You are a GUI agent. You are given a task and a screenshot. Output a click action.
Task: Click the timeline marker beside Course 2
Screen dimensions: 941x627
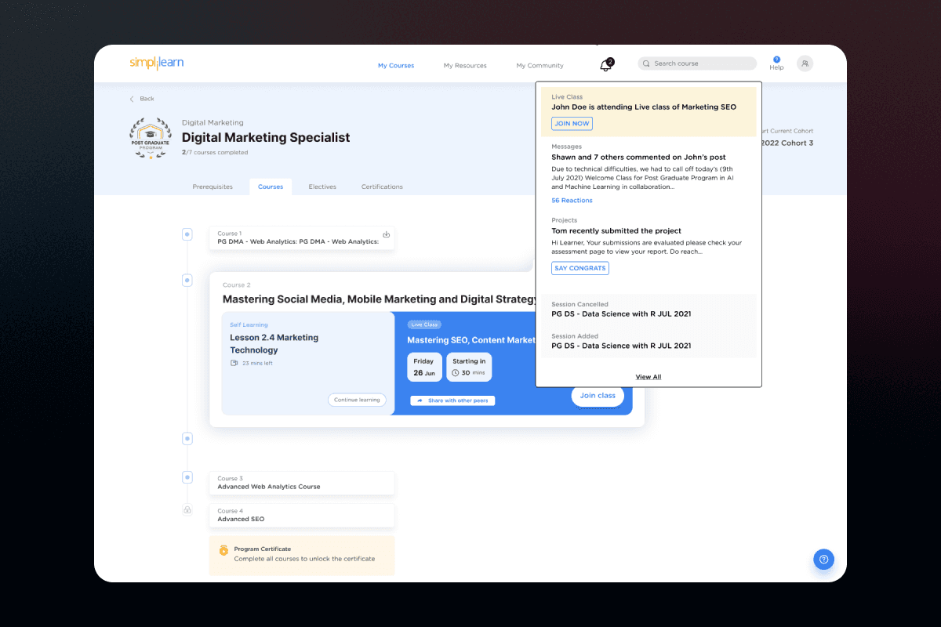(187, 280)
